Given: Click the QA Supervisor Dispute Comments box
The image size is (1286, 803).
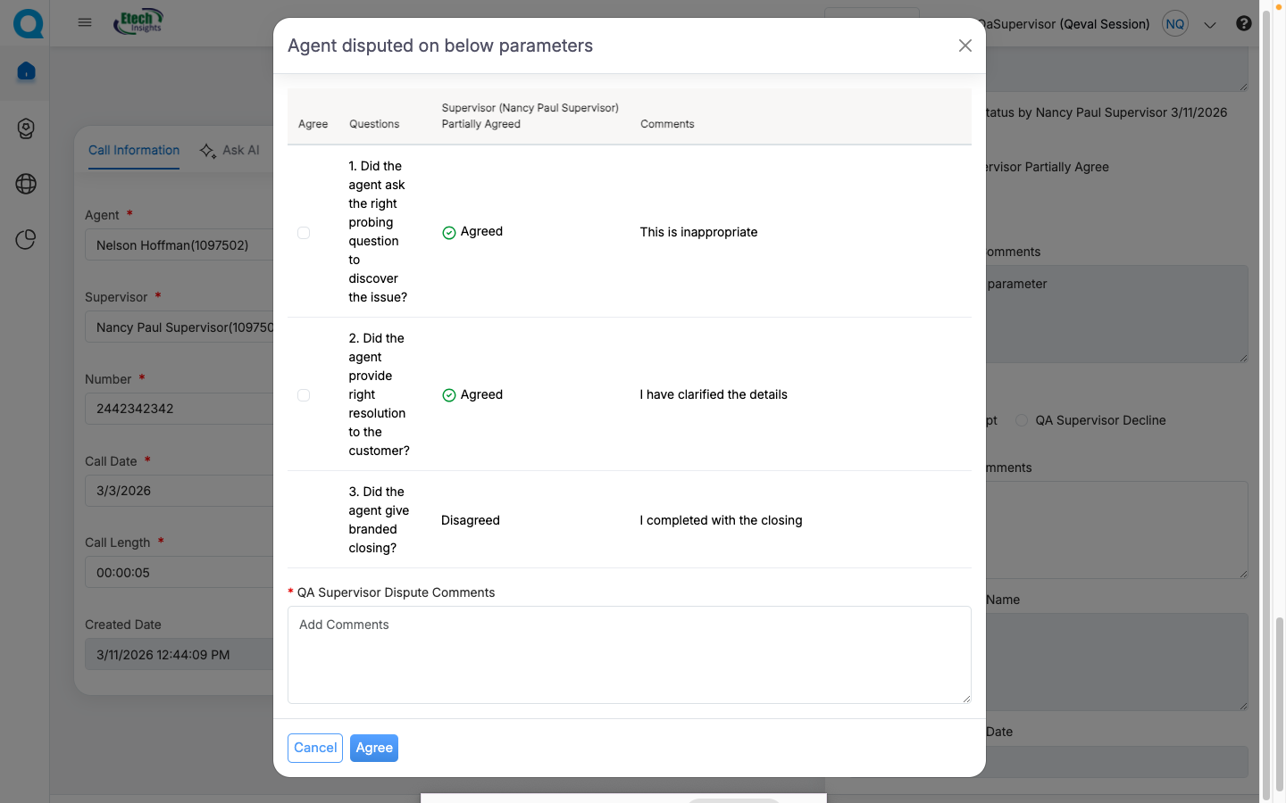Looking at the screenshot, I should tap(629, 655).
